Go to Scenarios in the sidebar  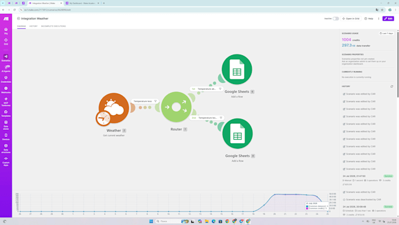pyautogui.click(x=6, y=58)
